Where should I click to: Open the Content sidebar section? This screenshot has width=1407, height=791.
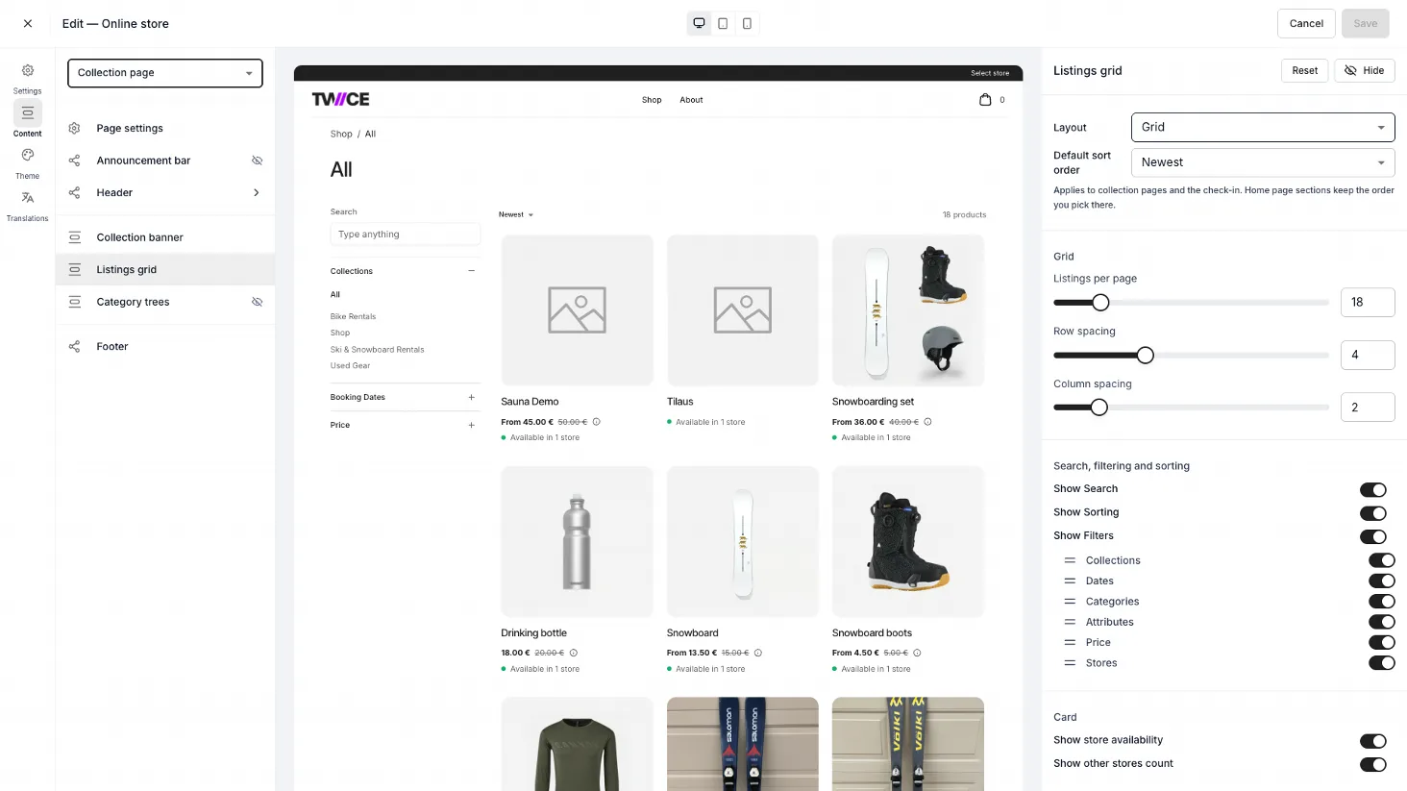pyautogui.click(x=28, y=120)
